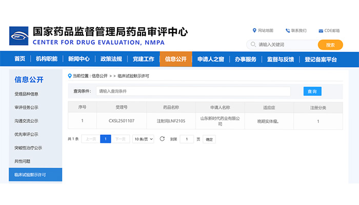
Task: Open 受理品种信息 in the sidebar
Action: point(26,94)
